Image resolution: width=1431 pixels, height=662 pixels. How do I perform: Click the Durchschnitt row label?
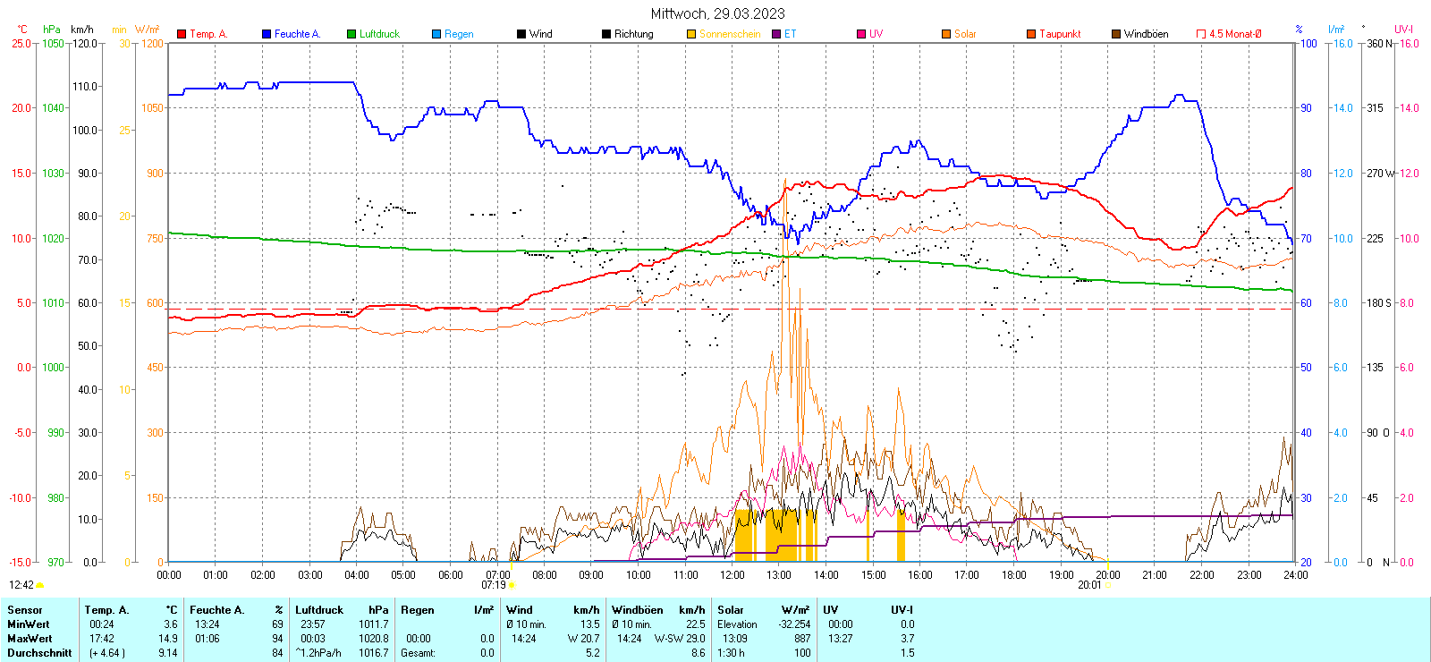[x=39, y=653]
